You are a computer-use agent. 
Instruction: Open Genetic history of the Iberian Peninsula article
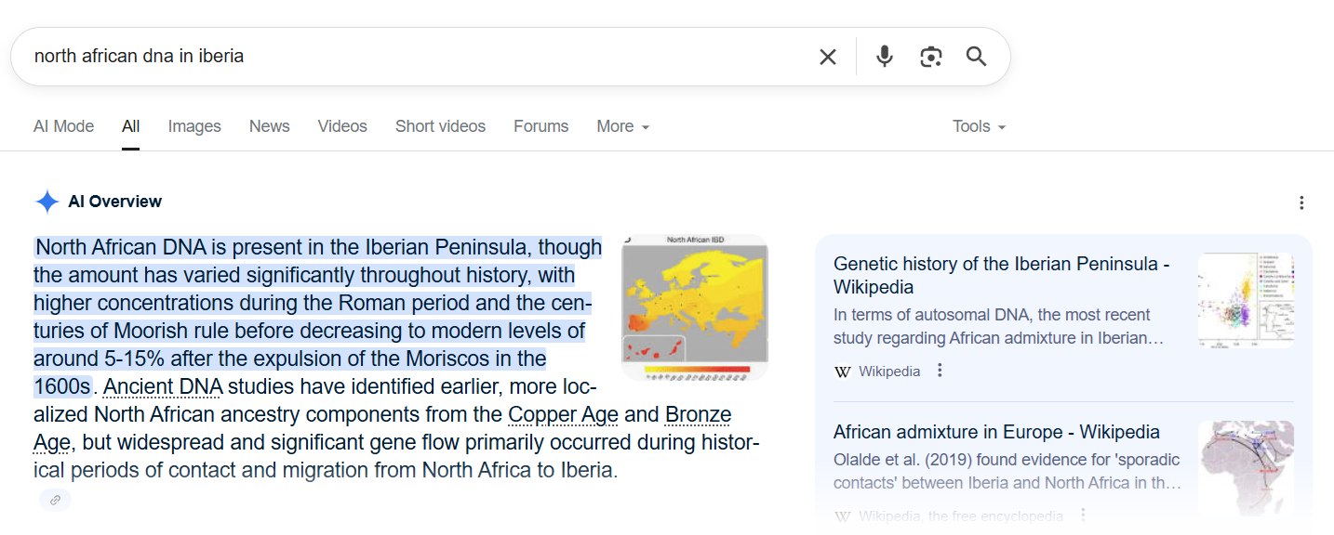1001,275
